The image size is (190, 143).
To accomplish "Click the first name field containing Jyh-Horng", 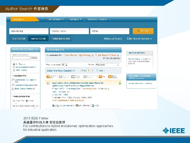I will [29, 31].
